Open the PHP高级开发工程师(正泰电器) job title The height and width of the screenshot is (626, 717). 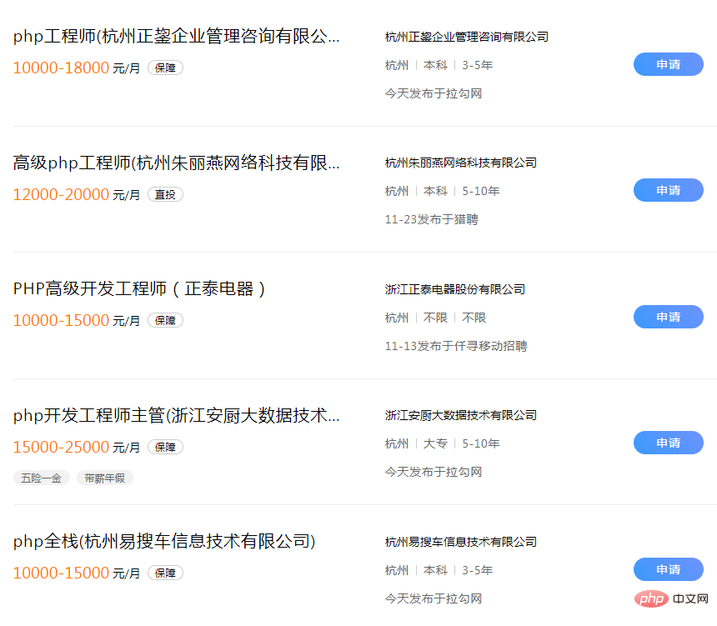point(139,289)
